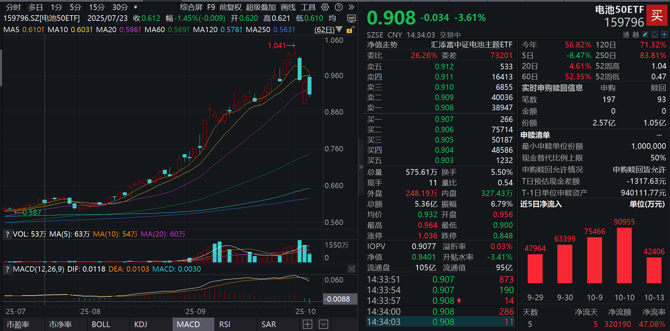The height and width of the screenshot is (331, 670).
Task: Click the down-arrow indicator panel selector beside grid icon
Action: (x=323, y=324)
